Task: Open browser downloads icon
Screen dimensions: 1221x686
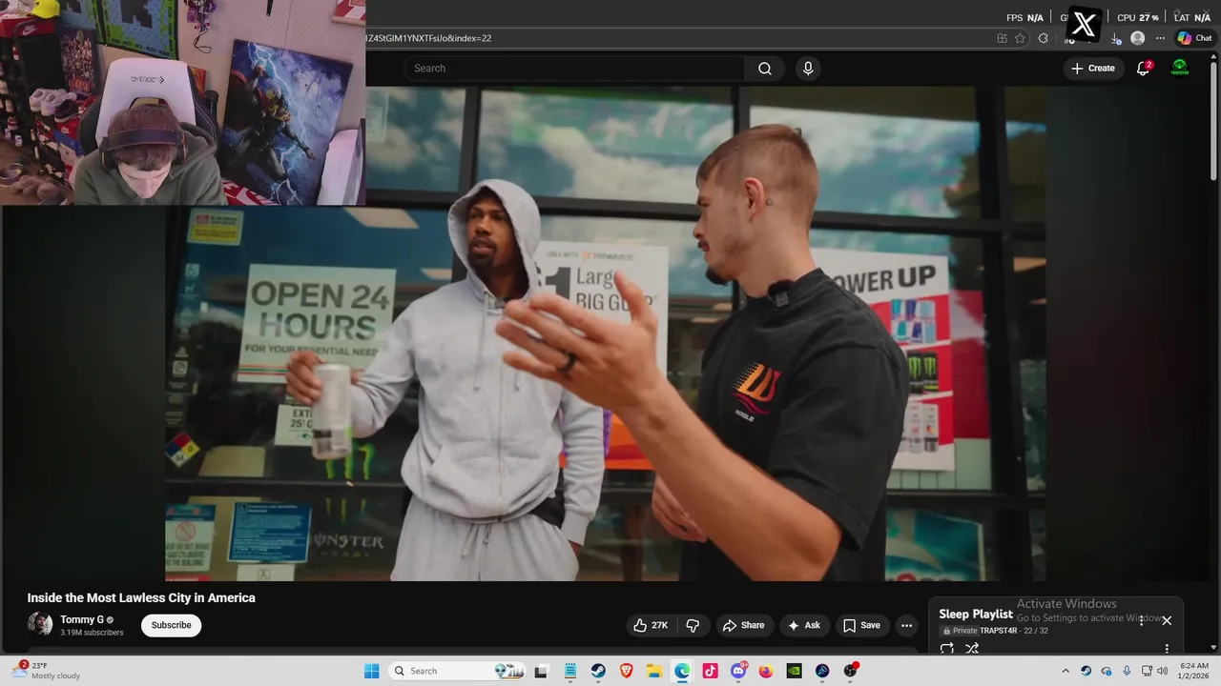Action: point(1115,38)
